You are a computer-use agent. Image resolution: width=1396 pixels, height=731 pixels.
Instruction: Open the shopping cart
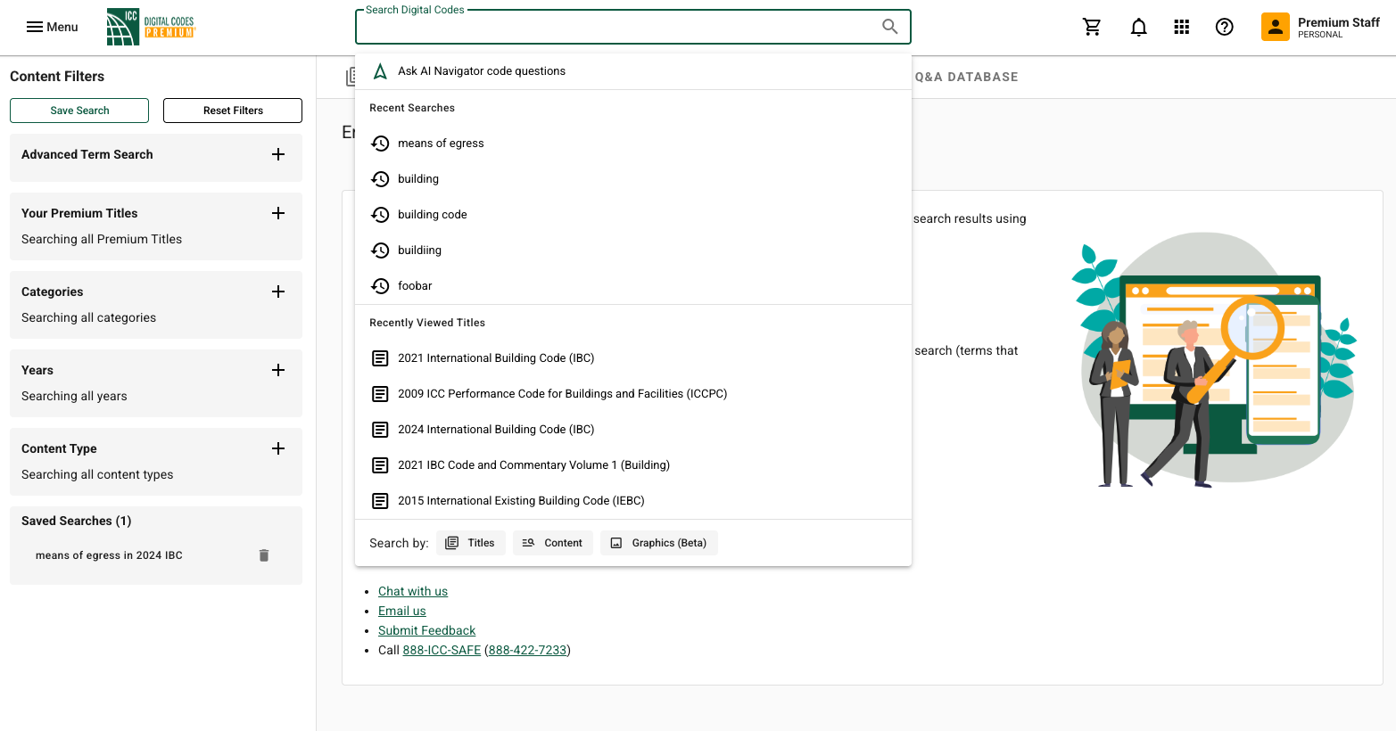[x=1092, y=27]
